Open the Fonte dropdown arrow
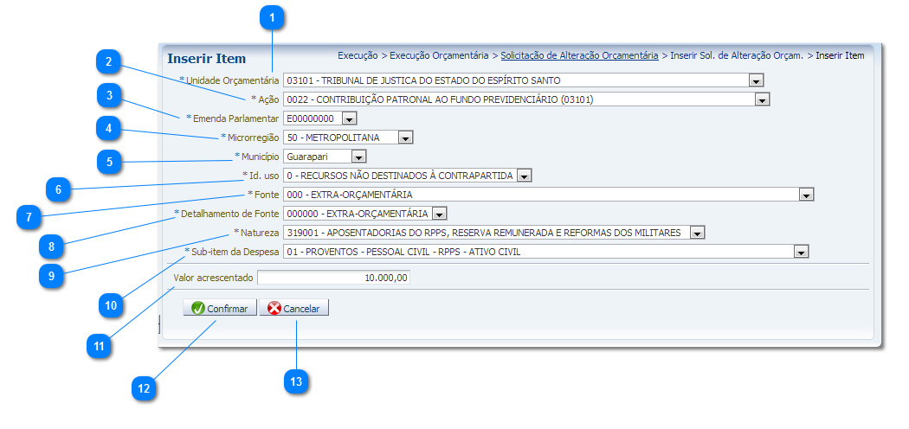 806,195
